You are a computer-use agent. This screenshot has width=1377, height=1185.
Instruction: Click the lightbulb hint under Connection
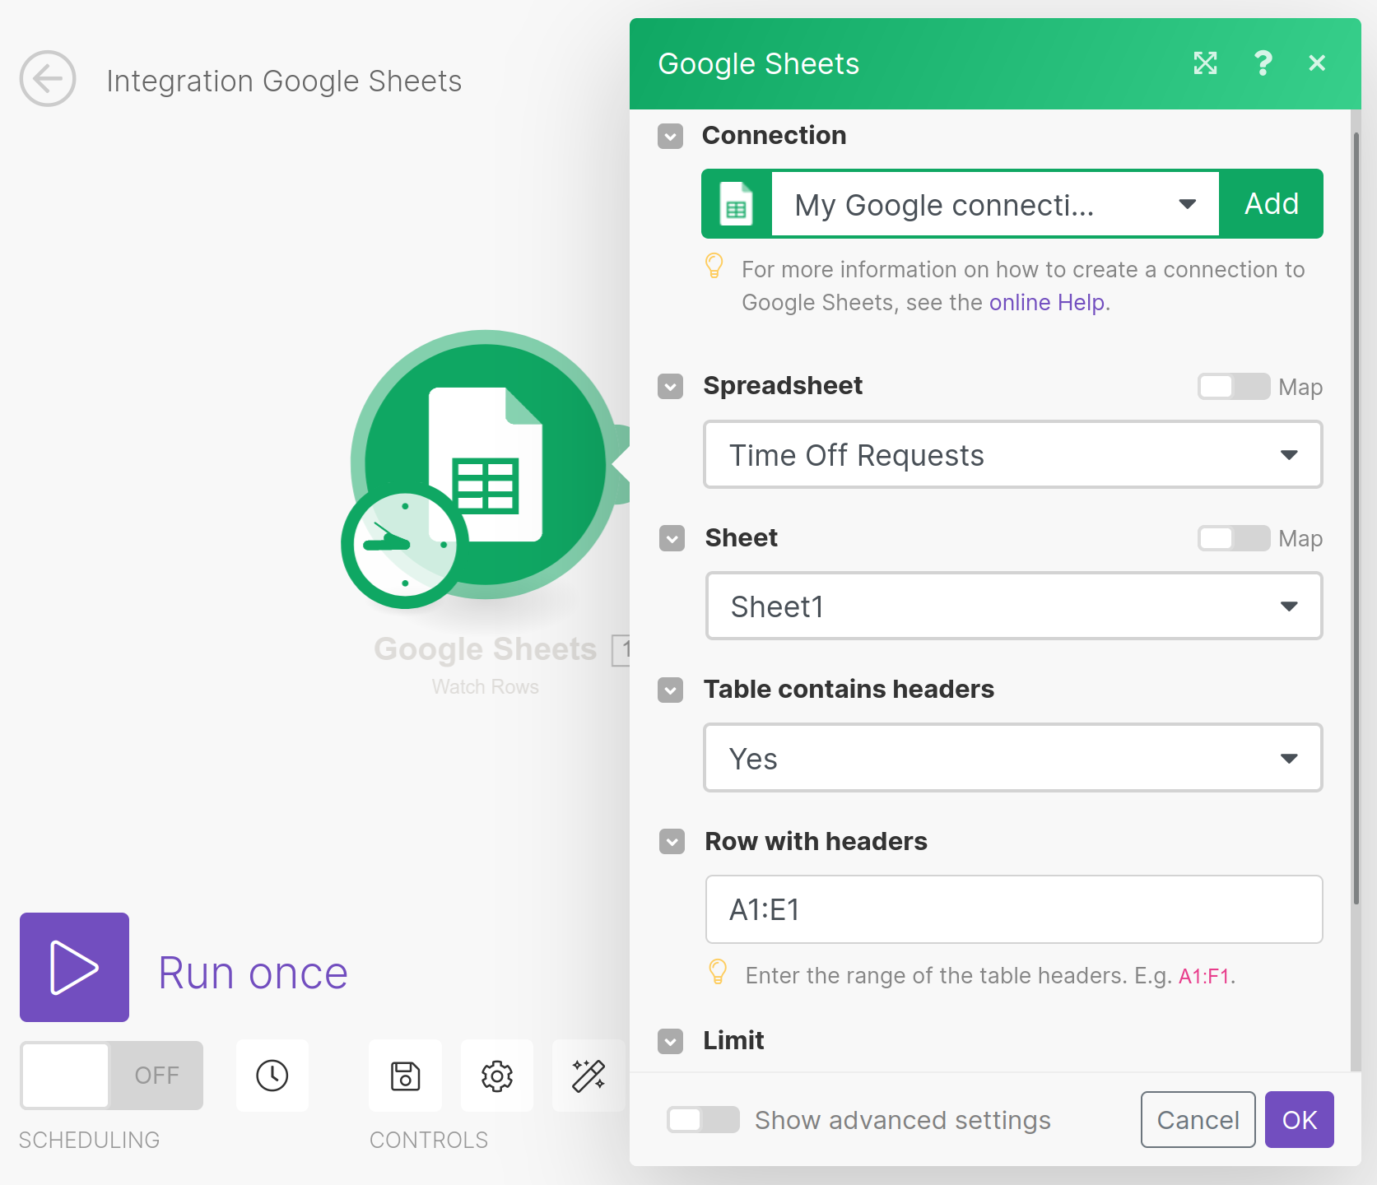pos(714,266)
